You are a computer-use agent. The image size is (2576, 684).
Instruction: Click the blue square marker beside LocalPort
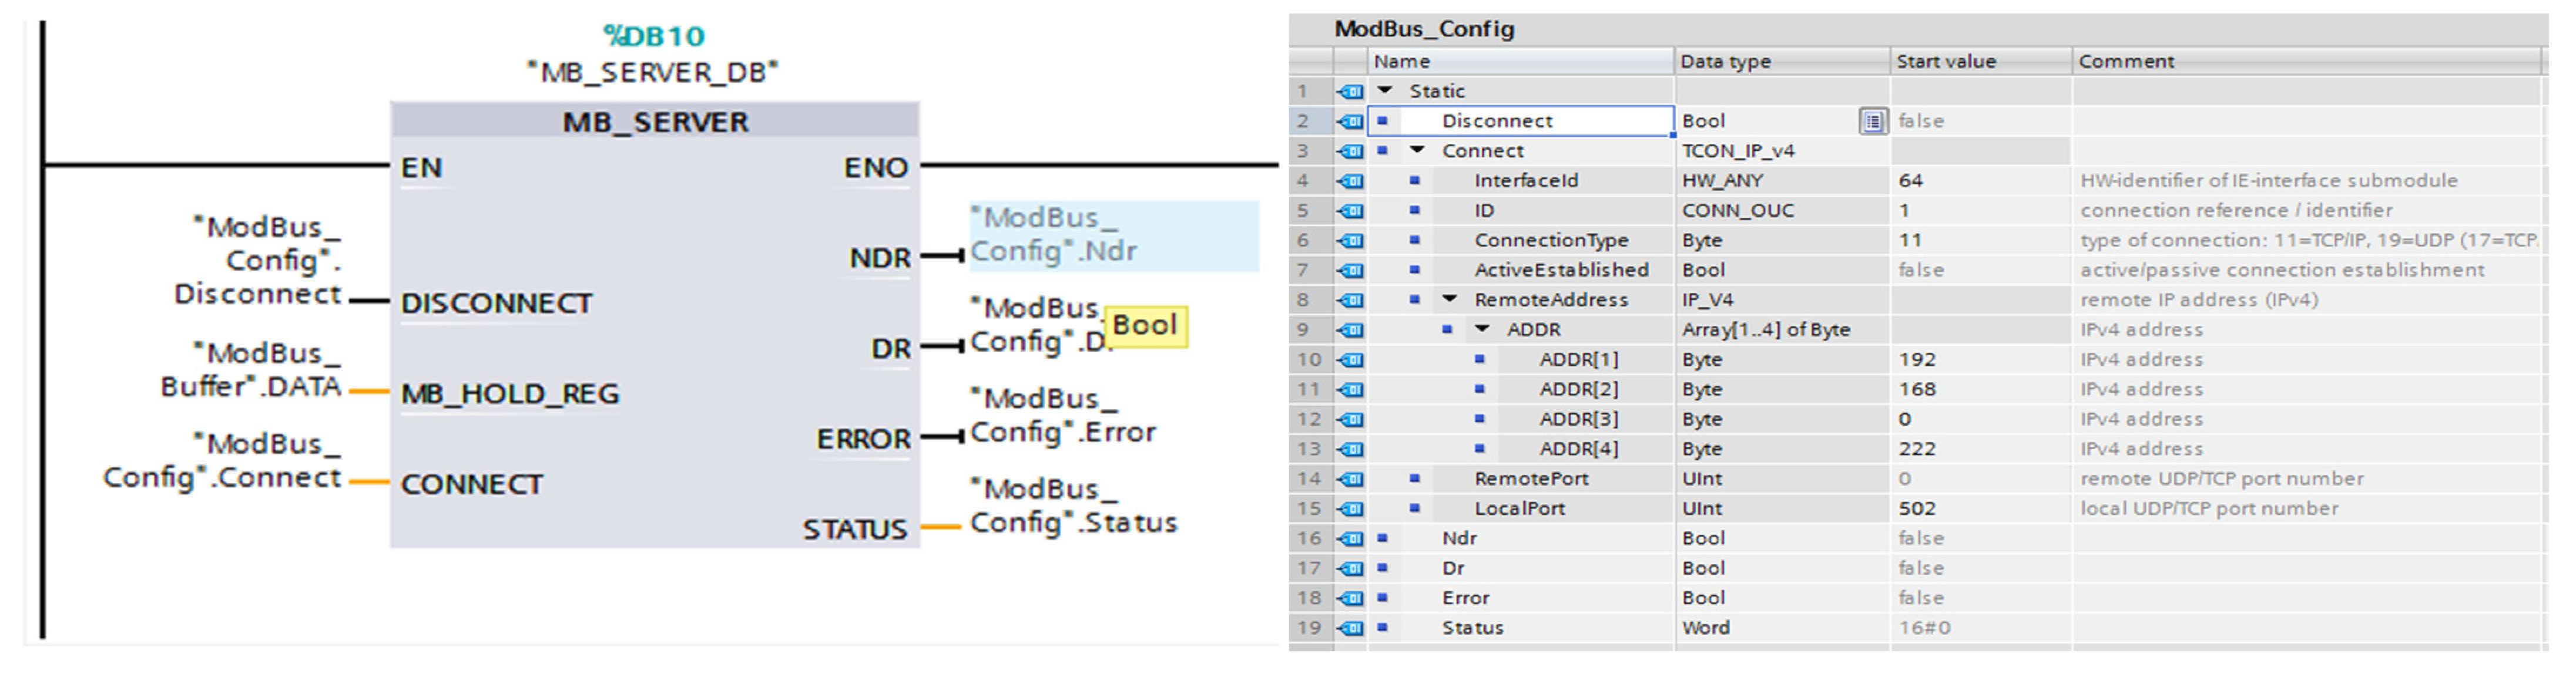coord(1414,508)
